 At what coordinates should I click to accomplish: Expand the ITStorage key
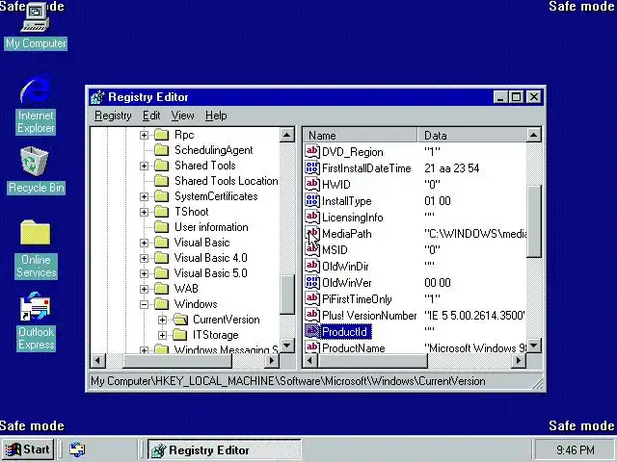162,335
